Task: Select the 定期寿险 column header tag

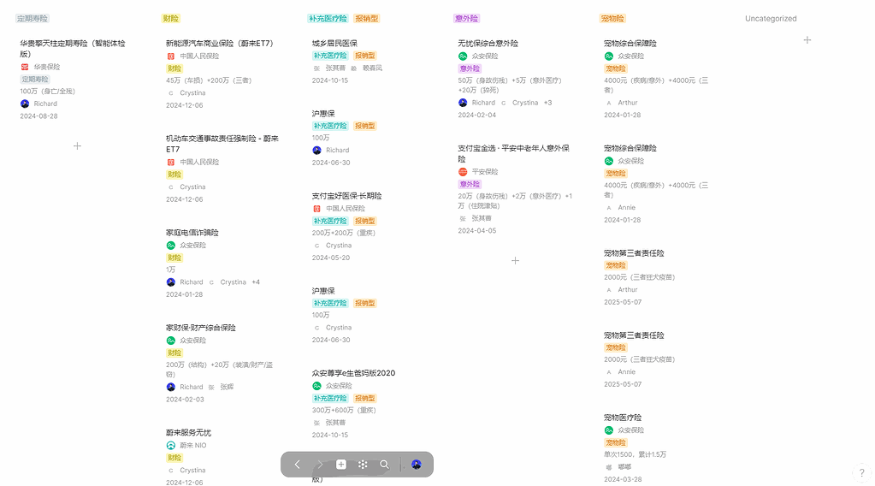Action: (33, 19)
